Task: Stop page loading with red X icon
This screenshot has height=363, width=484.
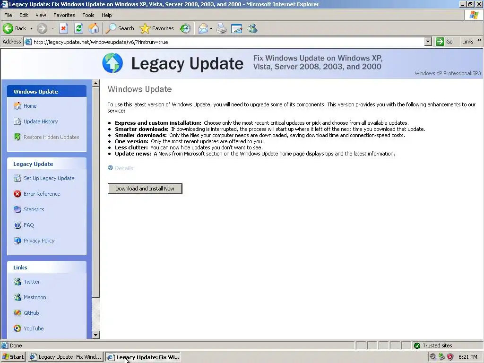Action: [63, 28]
